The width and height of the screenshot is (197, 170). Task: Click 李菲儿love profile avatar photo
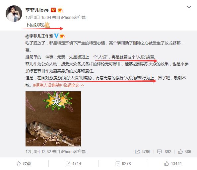[14, 14]
